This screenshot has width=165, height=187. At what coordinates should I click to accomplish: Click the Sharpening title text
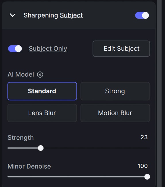coord(41,15)
